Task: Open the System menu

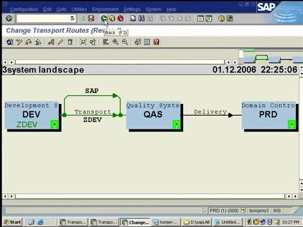Action: click(x=153, y=9)
